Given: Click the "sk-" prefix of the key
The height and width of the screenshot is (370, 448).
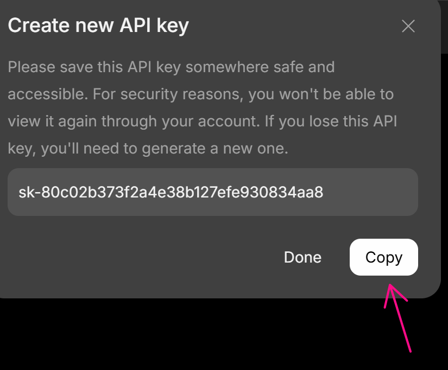Looking at the screenshot, I should (x=27, y=192).
